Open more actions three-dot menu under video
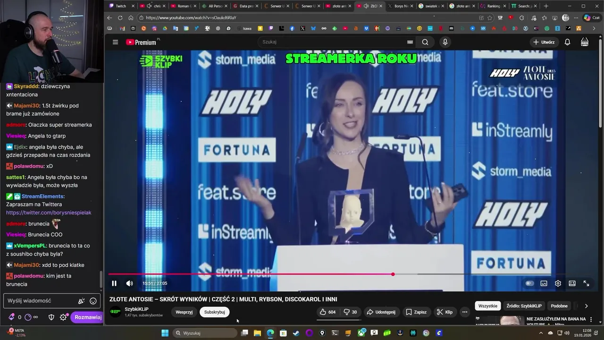Screen dimensions: 604x340 [464, 312]
